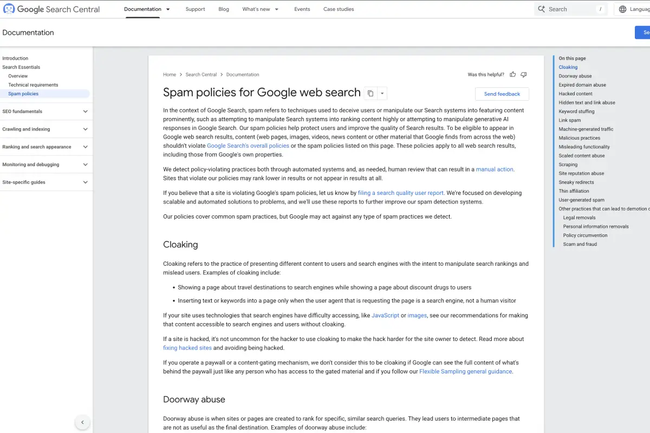Jump to Sneaky redirects section
The image size is (650, 433).
(x=576, y=182)
